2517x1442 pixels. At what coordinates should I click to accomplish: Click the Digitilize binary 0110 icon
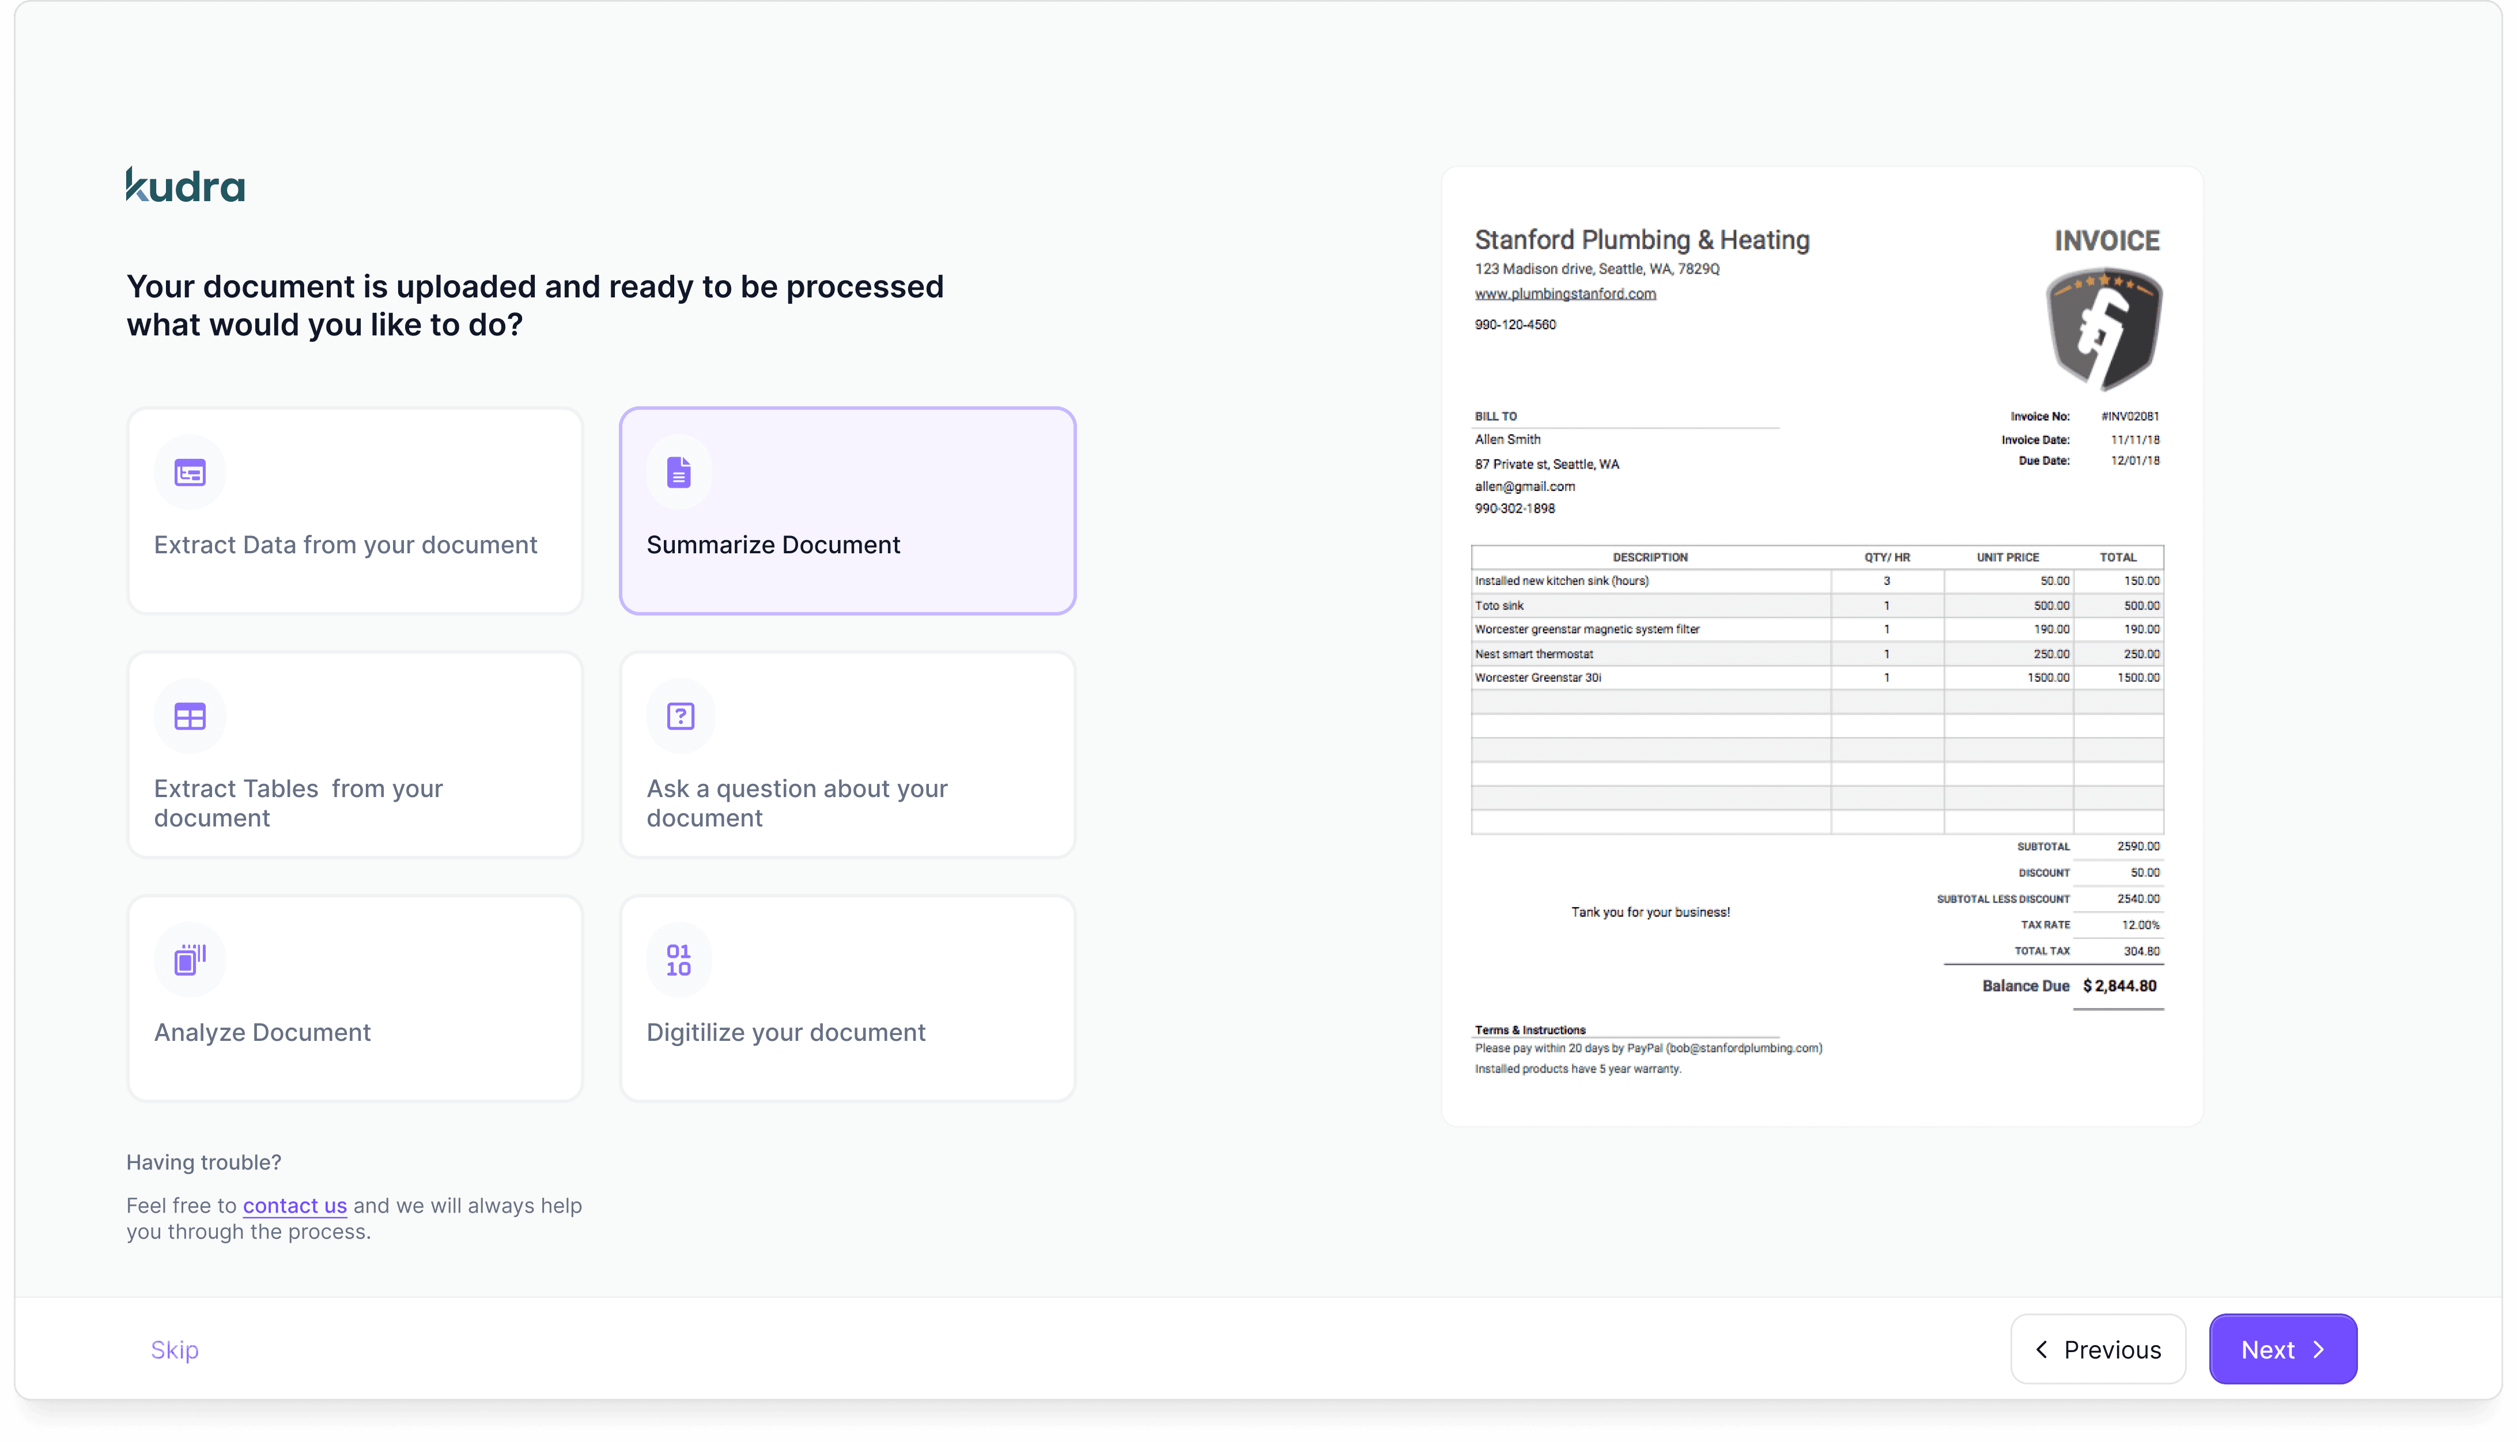[678, 958]
